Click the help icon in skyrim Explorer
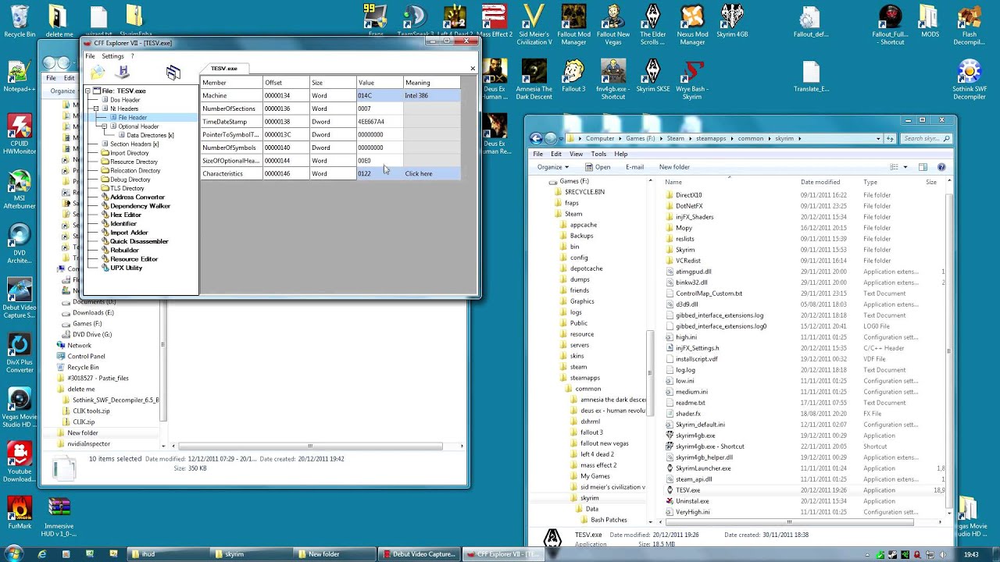The height and width of the screenshot is (562, 1000). (x=941, y=167)
